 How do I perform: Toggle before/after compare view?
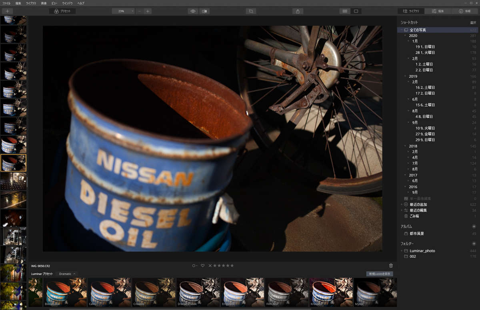(204, 11)
